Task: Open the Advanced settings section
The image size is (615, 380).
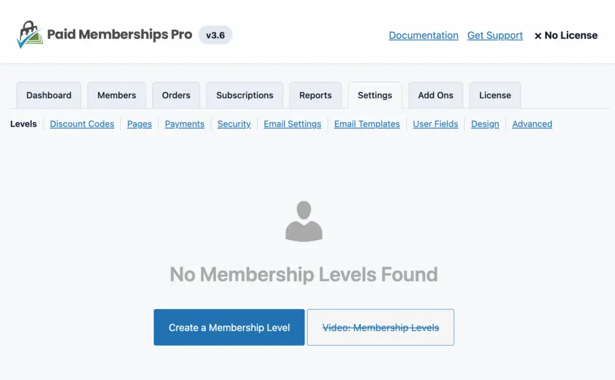Action: (x=532, y=124)
